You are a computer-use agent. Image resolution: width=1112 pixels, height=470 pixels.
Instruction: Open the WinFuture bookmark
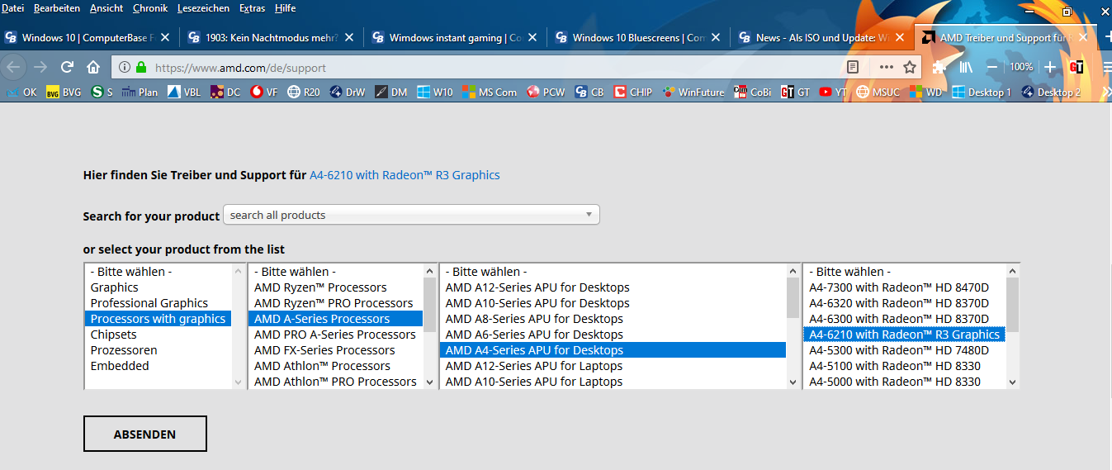[x=693, y=93]
